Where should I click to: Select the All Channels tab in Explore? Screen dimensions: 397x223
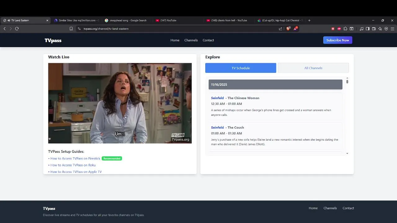pyautogui.click(x=313, y=68)
